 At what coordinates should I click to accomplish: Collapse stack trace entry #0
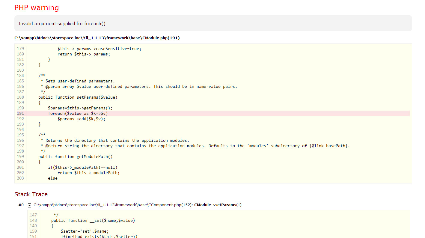pyautogui.click(x=29, y=205)
